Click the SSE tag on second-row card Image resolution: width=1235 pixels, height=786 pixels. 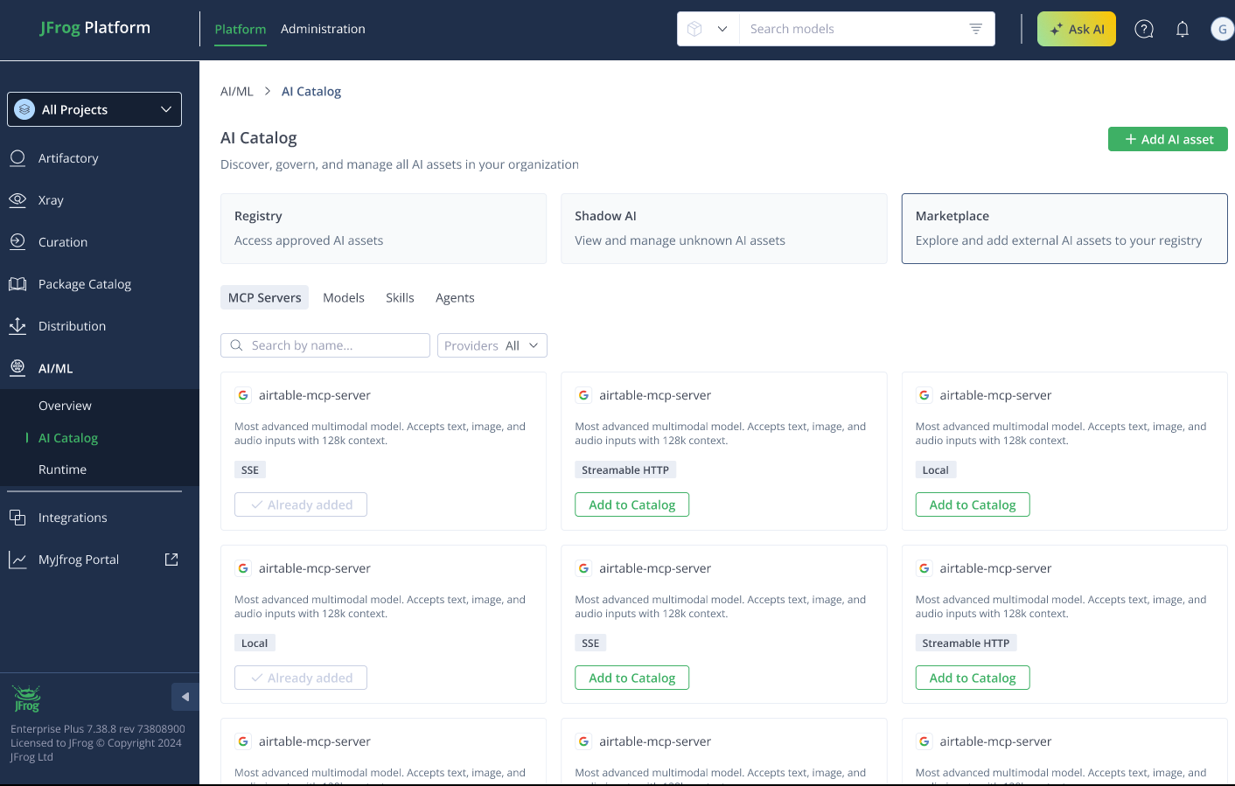point(590,643)
